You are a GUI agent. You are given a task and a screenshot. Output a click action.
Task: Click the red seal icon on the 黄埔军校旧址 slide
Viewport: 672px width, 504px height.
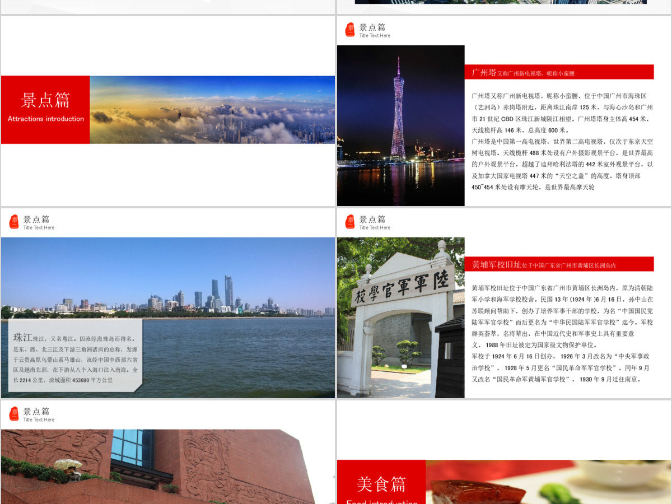pyautogui.click(x=350, y=222)
